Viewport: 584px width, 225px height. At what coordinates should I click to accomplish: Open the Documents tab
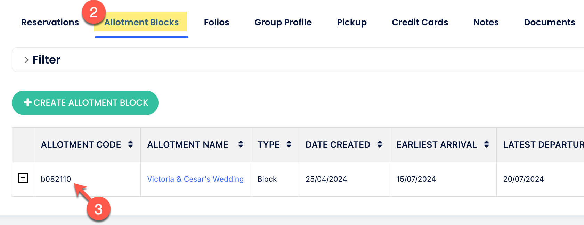[549, 23]
